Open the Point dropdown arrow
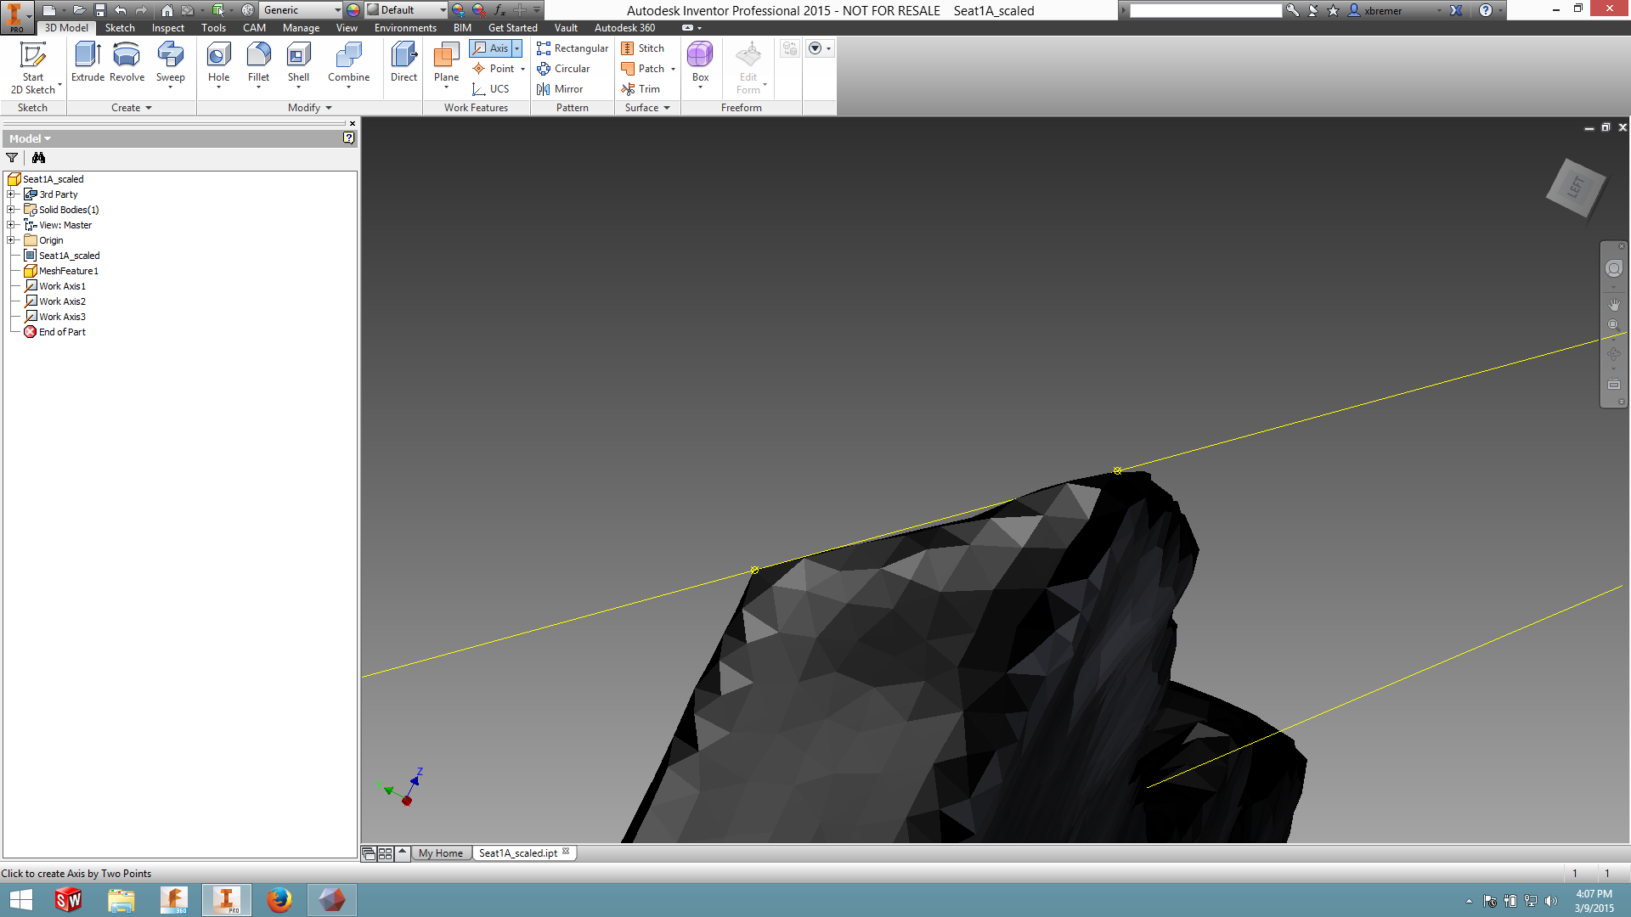This screenshot has height=917, width=1631. point(522,69)
